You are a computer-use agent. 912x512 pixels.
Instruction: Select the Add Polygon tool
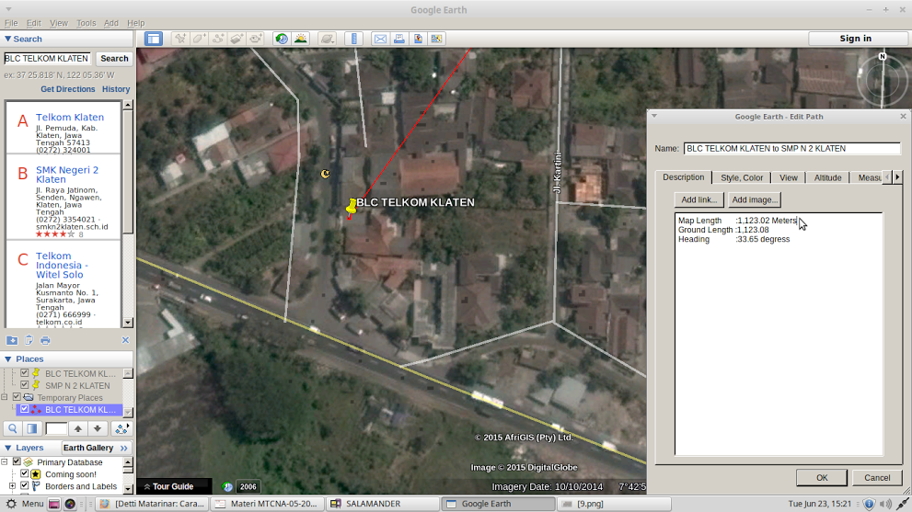[x=199, y=39]
